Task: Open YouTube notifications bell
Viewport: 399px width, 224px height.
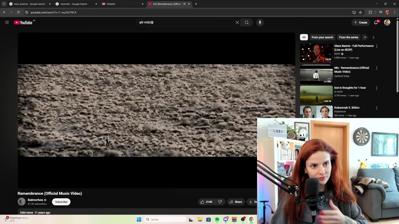Action: pyautogui.click(x=376, y=22)
